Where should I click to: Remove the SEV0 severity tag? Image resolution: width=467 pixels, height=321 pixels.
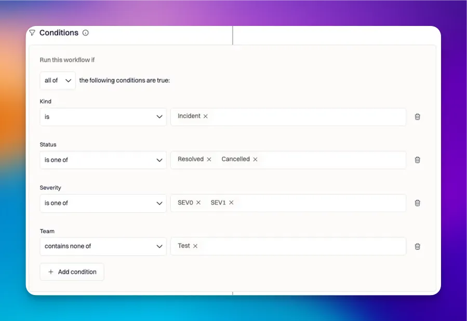click(198, 203)
